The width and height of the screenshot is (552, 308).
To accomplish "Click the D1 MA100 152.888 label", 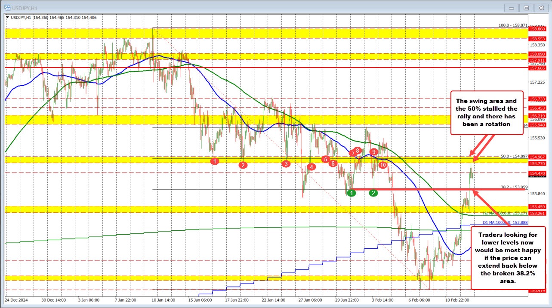I will pos(506,223).
